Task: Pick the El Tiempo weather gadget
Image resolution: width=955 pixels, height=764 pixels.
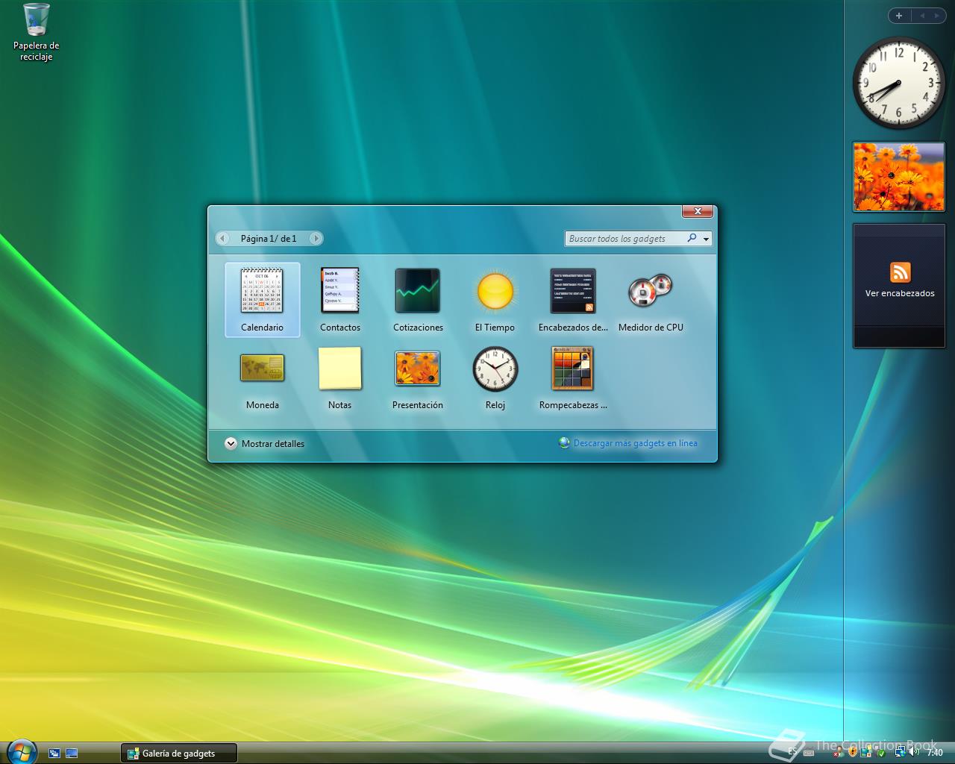Action: [x=495, y=299]
